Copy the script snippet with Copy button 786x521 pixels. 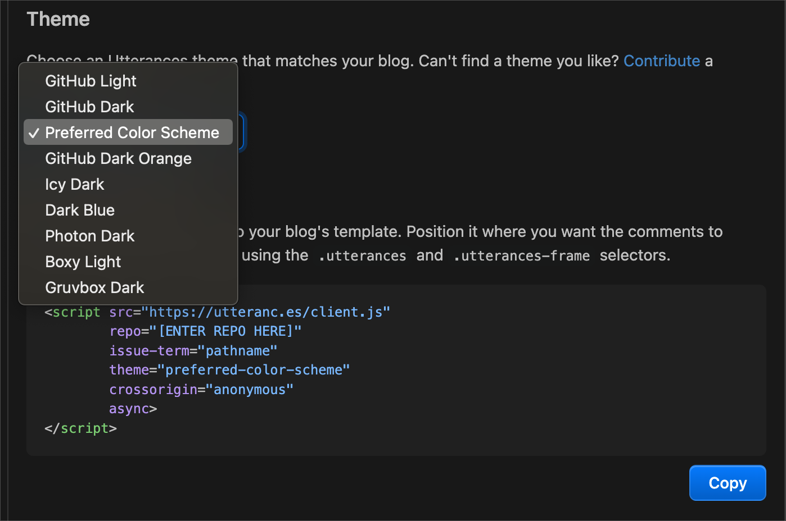(x=728, y=483)
